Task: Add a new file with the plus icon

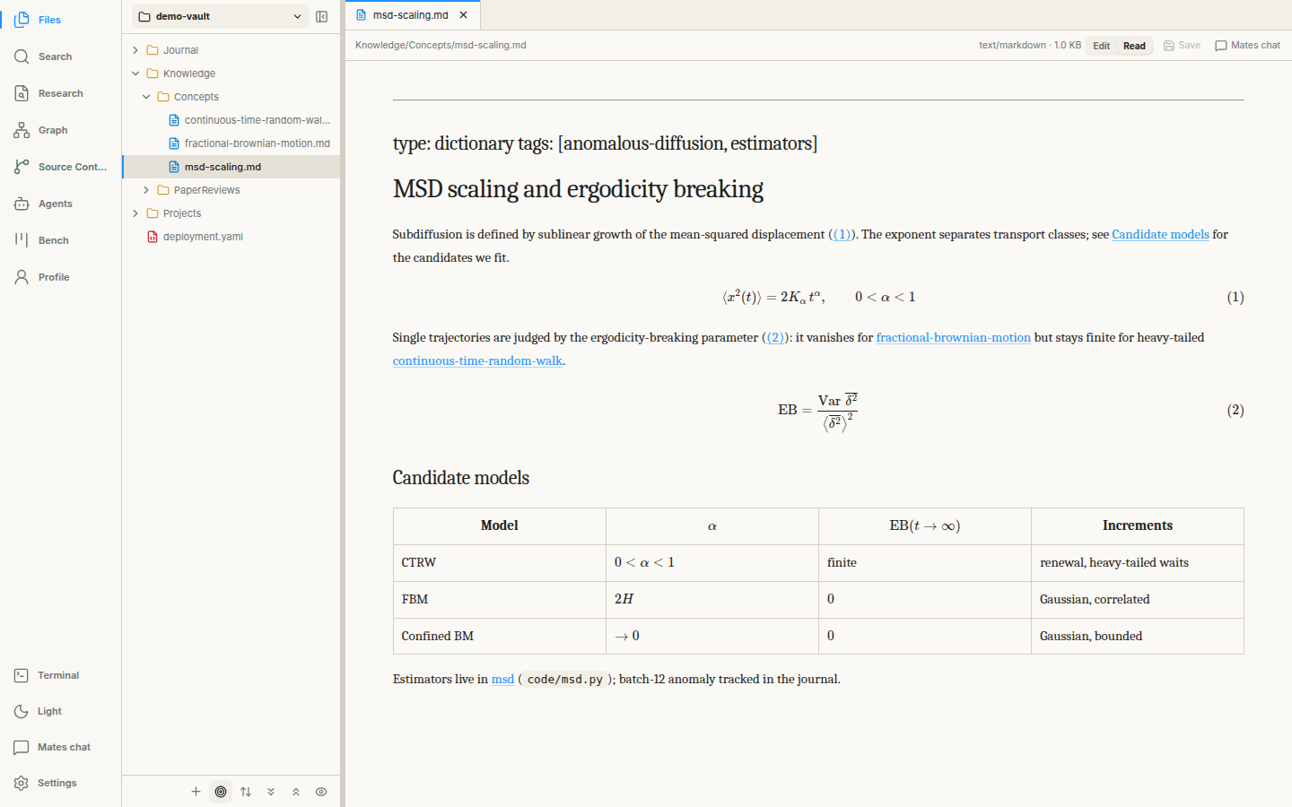Action: tap(196, 792)
